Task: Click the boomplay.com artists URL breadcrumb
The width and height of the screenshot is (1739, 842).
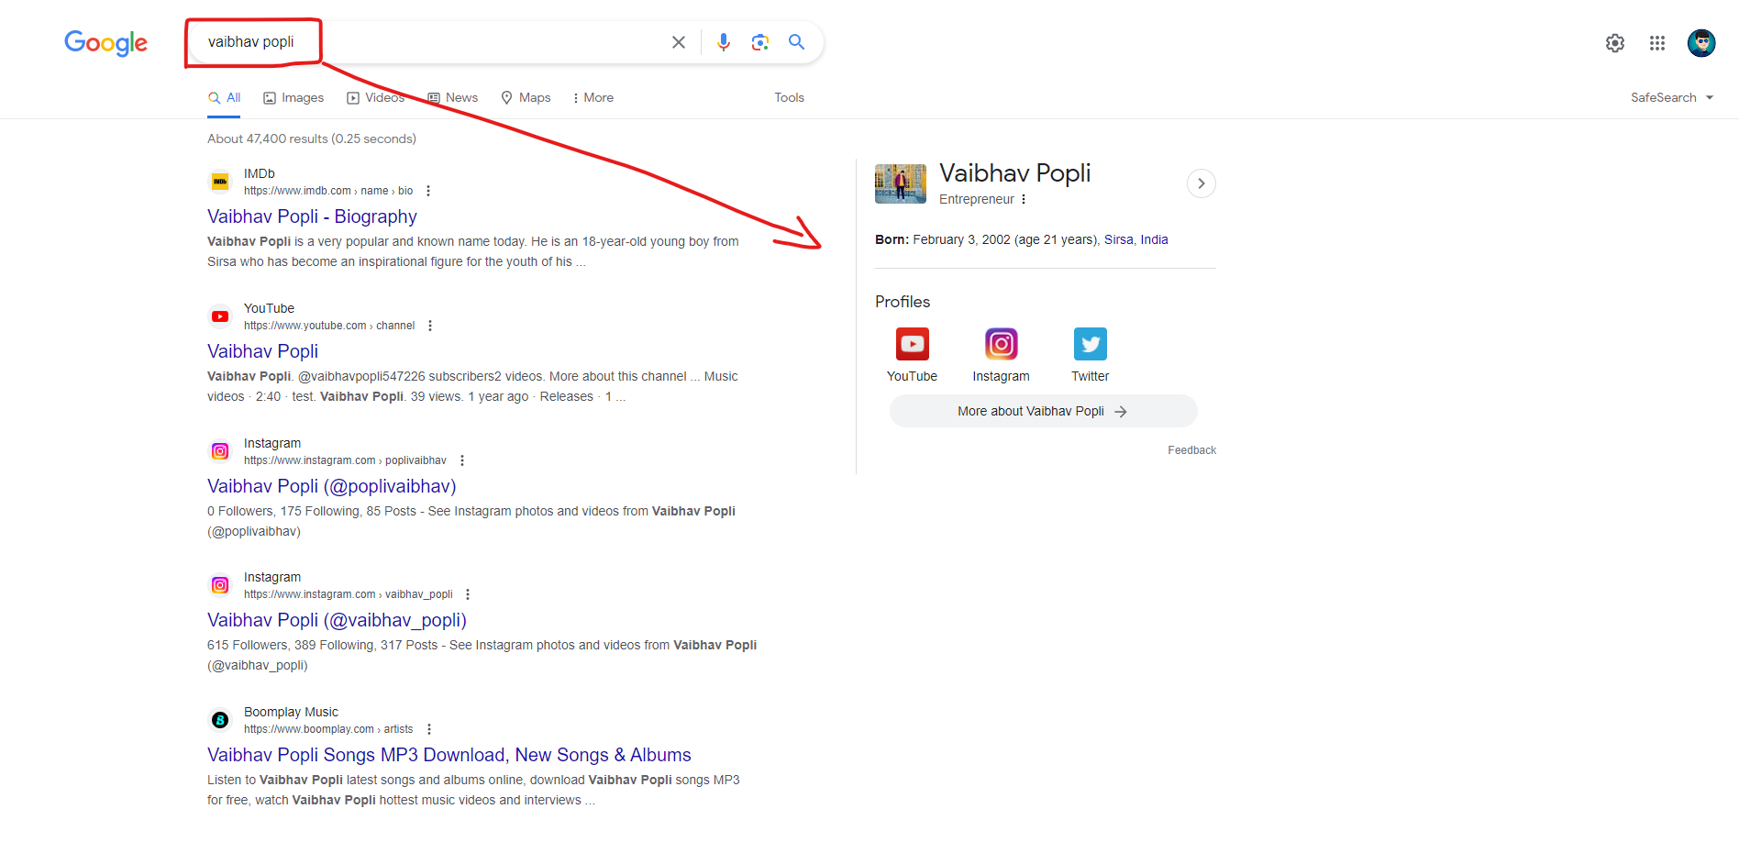Action: pos(328,729)
